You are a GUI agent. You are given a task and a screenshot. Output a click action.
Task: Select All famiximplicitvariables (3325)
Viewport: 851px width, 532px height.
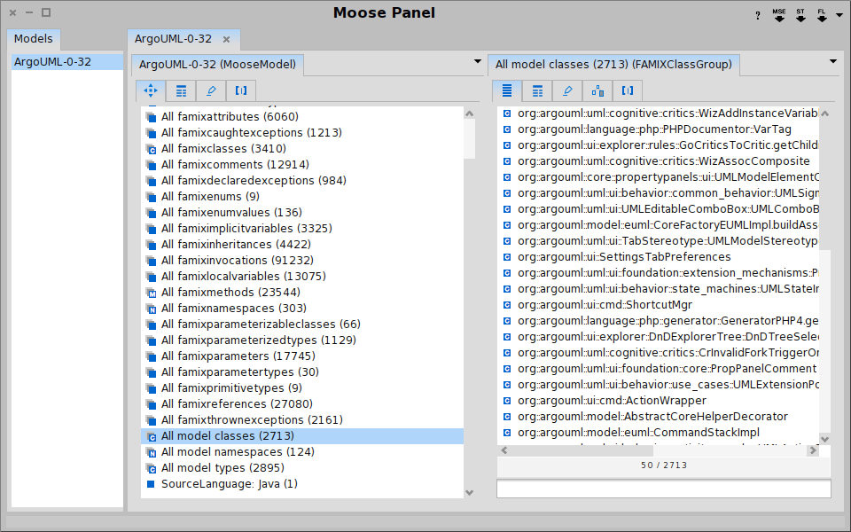click(302, 229)
